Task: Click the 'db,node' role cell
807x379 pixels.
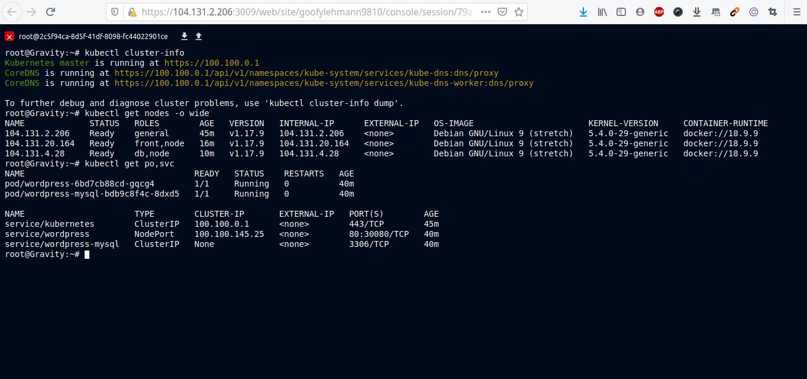Action: tap(151, 153)
